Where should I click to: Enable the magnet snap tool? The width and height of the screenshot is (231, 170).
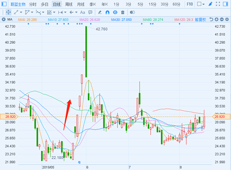[108, 12]
